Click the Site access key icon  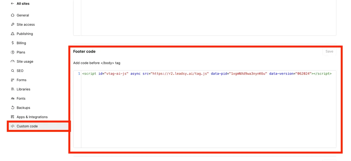click(12, 24)
